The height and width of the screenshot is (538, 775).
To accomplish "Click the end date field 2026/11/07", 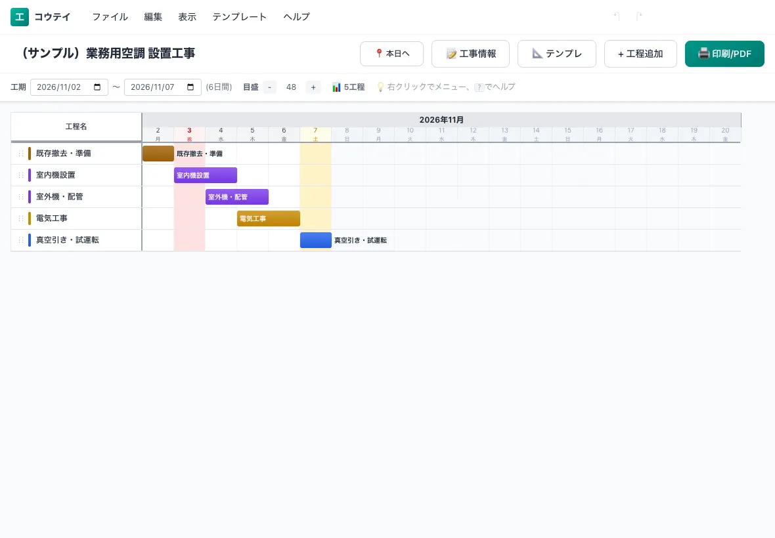I will [x=163, y=87].
